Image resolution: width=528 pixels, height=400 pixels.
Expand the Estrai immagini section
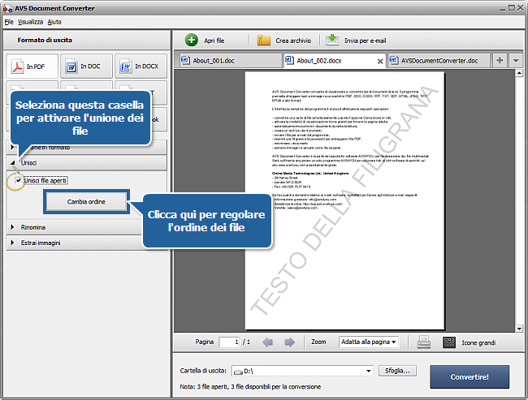pos(75,243)
